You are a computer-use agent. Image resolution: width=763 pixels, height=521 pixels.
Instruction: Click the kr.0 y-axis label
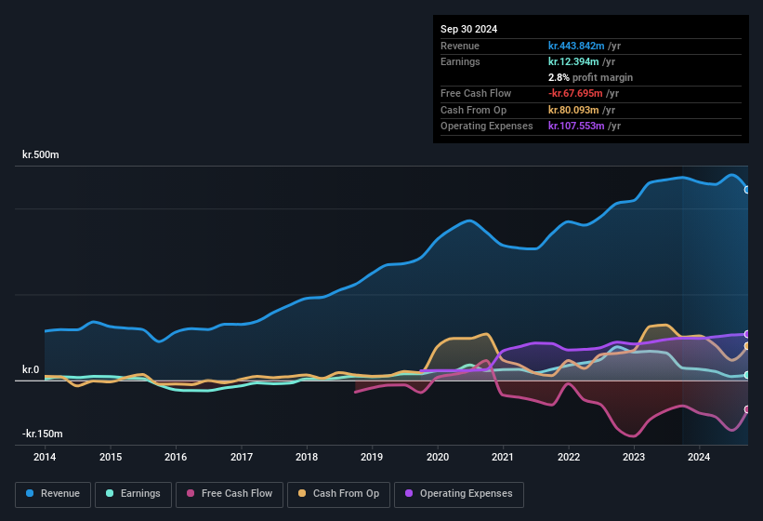coord(31,369)
